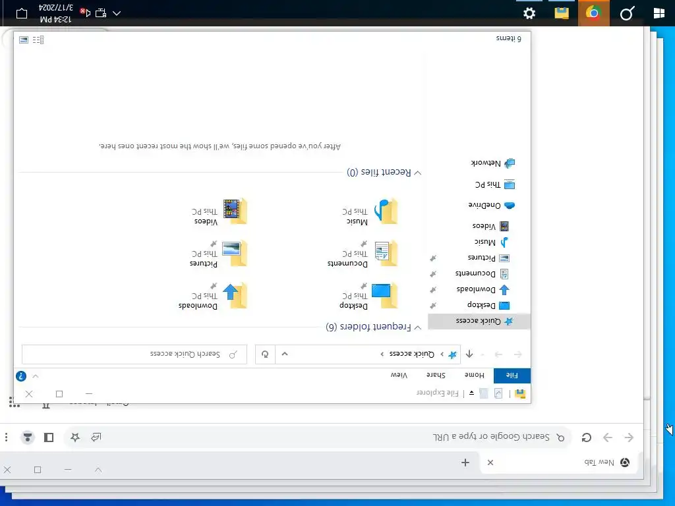This screenshot has width=675, height=506.
Task: Click Quick access breadcrumb in address bar
Action: click(411, 354)
